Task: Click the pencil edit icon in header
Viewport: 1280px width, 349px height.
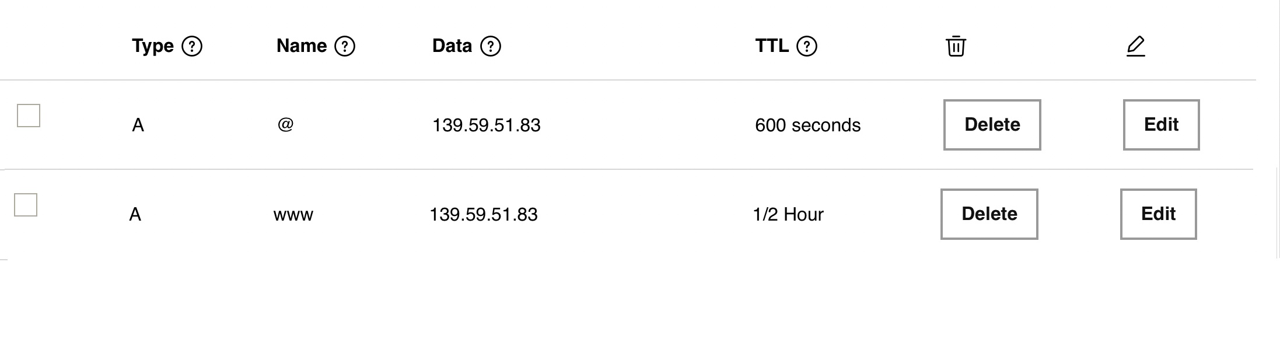Action: point(1135,46)
